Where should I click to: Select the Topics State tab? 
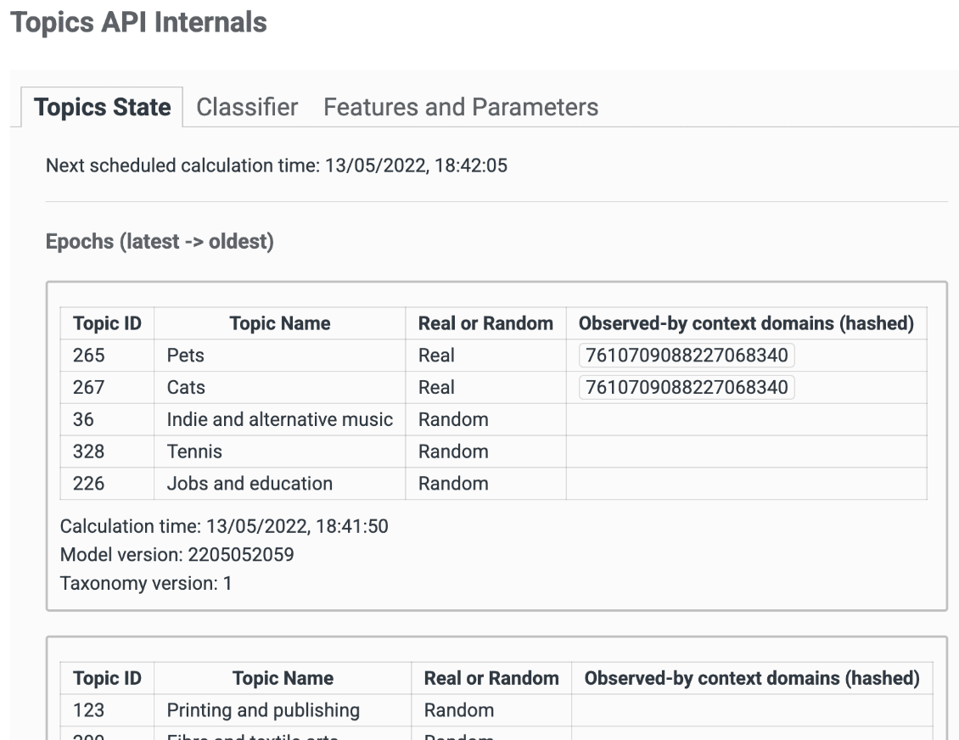tap(102, 107)
